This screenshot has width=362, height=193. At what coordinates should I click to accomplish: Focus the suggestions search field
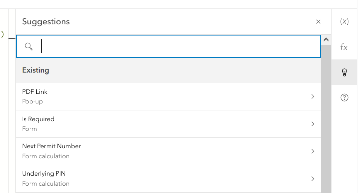click(178, 47)
